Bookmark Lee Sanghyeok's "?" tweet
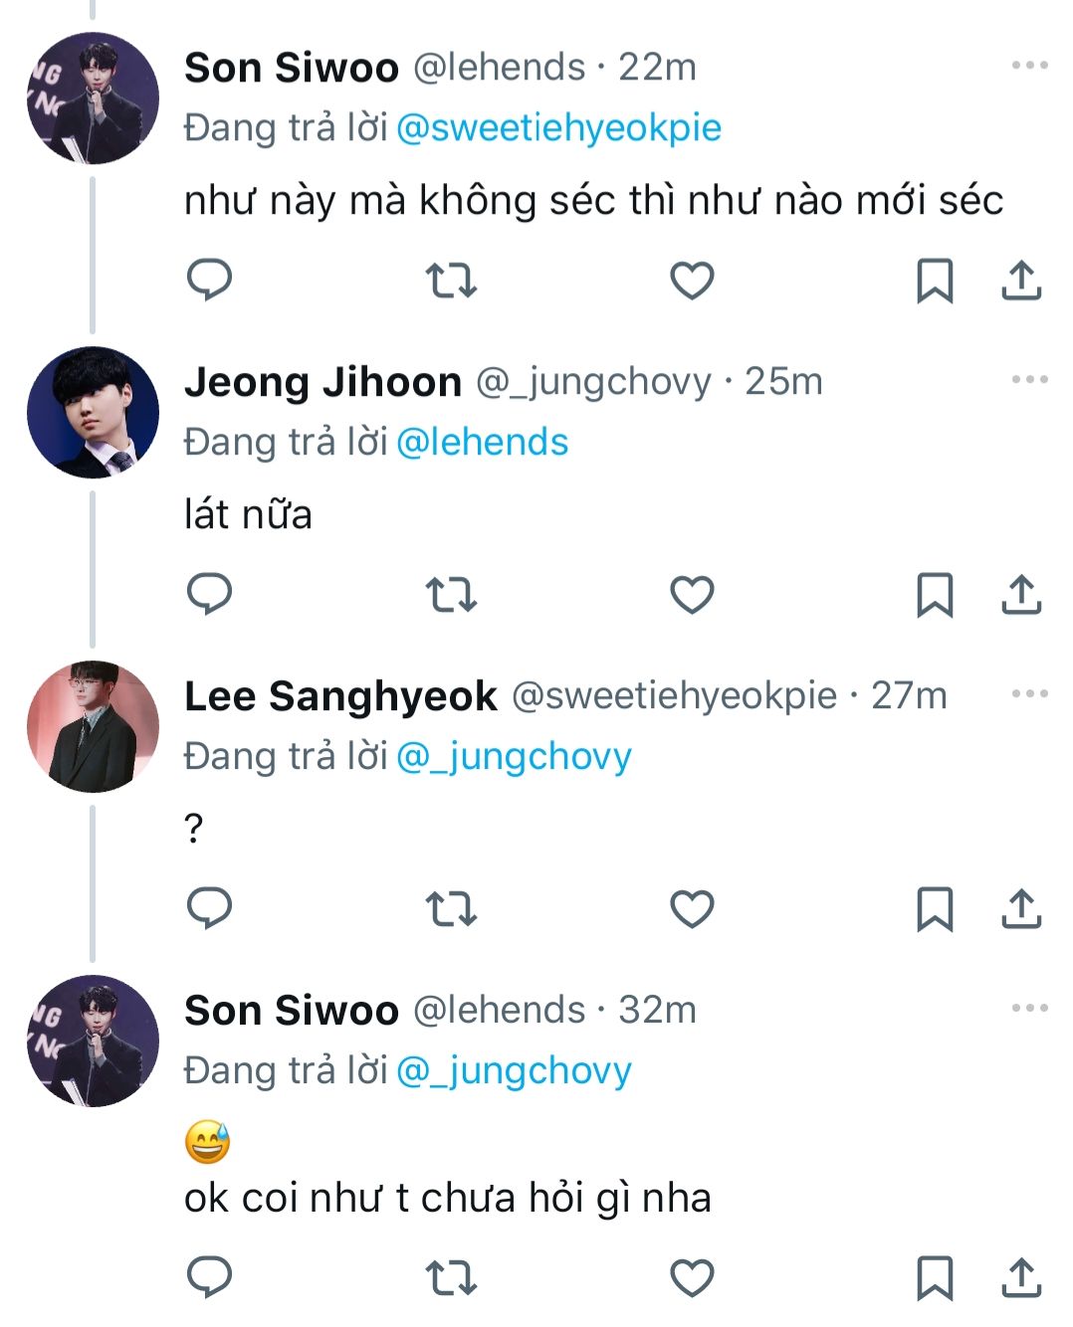Viewport: 1073px width, 1327px height. (934, 909)
